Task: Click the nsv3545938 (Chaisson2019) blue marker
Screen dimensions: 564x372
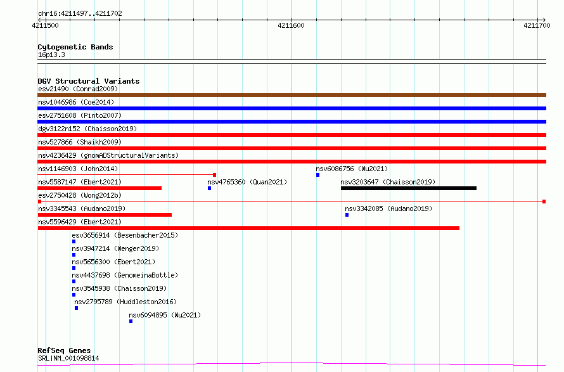Action: [74, 295]
